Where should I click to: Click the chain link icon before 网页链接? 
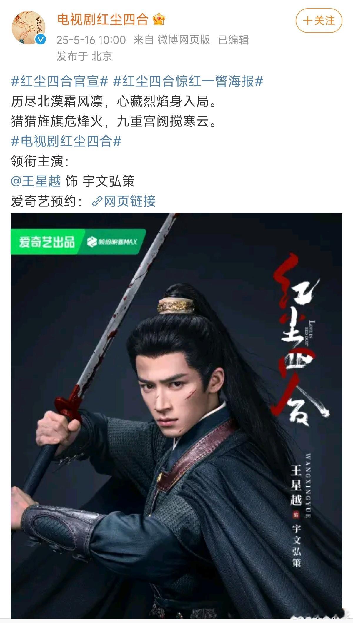coord(96,202)
